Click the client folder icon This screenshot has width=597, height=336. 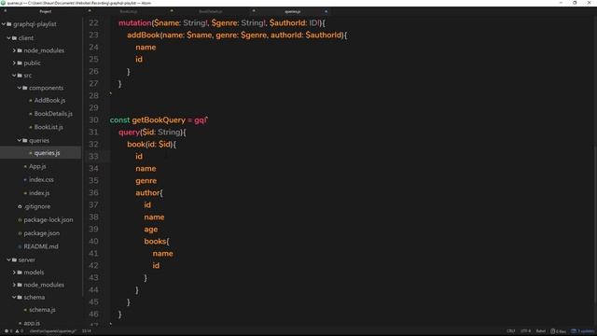15,38
